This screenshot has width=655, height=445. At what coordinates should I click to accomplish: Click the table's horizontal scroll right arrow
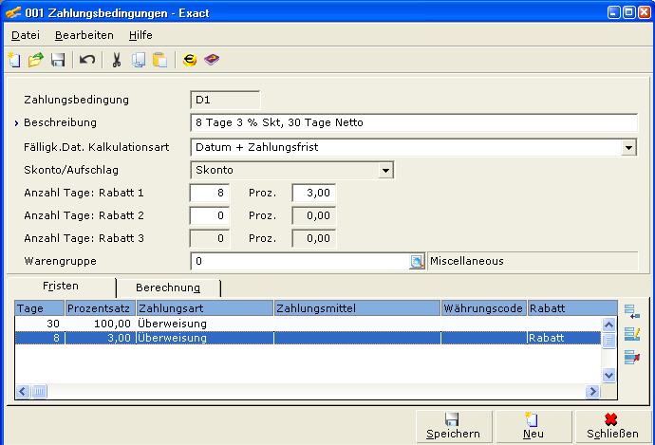(x=592, y=392)
